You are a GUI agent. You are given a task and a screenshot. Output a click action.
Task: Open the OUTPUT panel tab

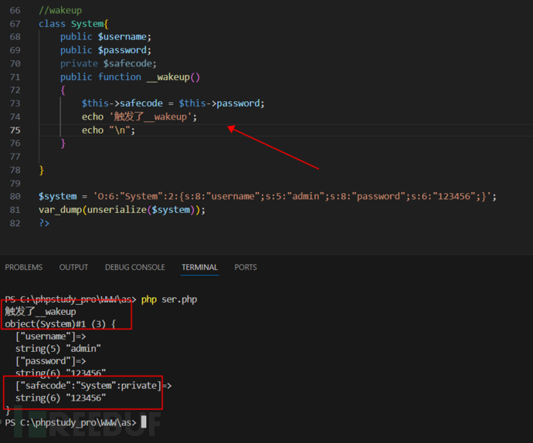point(73,267)
